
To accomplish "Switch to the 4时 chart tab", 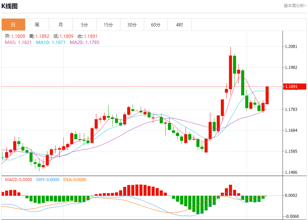I will (179, 25).
